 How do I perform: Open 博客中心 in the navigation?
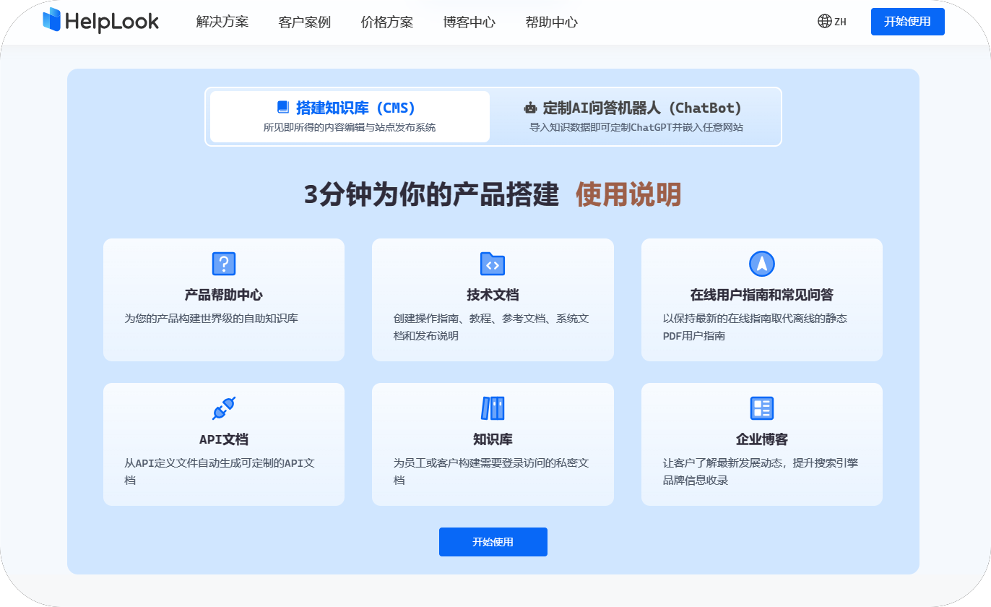click(469, 22)
